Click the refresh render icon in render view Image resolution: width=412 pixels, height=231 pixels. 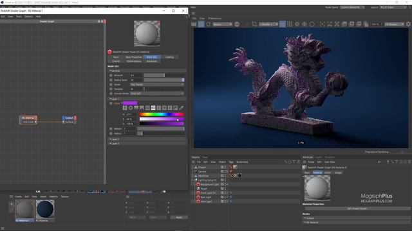(209, 24)
